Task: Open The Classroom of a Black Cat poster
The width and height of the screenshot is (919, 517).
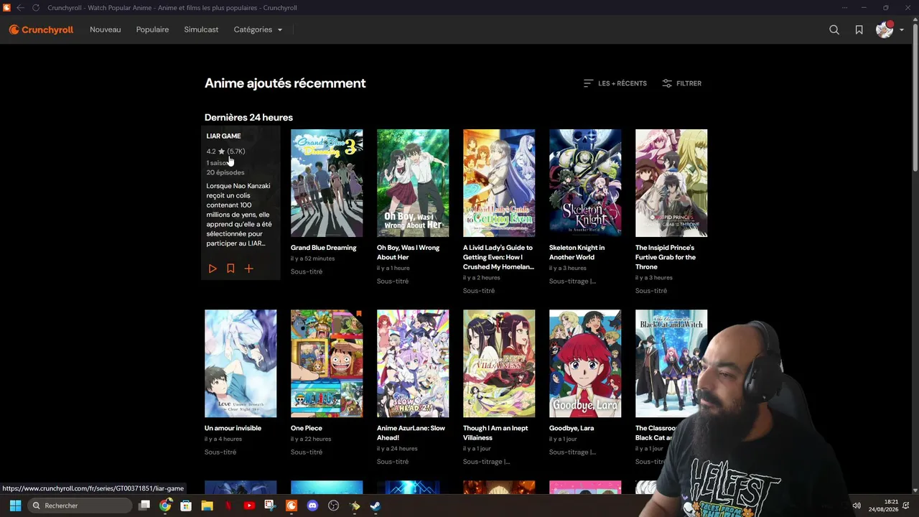Action: [671, 363]
